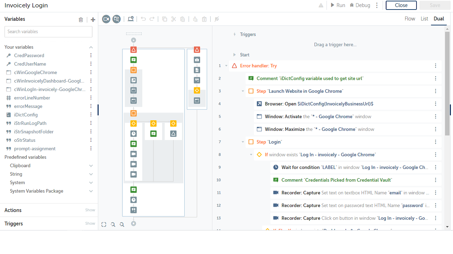
Task: Switch to the List view tab
Action: (x=424, y=19)
